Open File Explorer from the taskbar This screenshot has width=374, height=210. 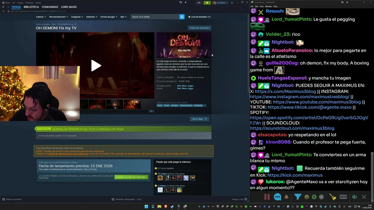(159, 206)
